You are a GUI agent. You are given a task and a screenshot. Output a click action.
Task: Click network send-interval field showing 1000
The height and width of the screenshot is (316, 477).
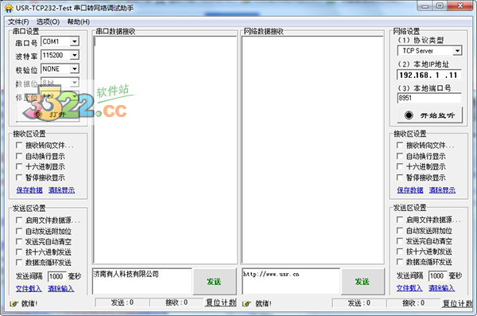pos(438,275)
